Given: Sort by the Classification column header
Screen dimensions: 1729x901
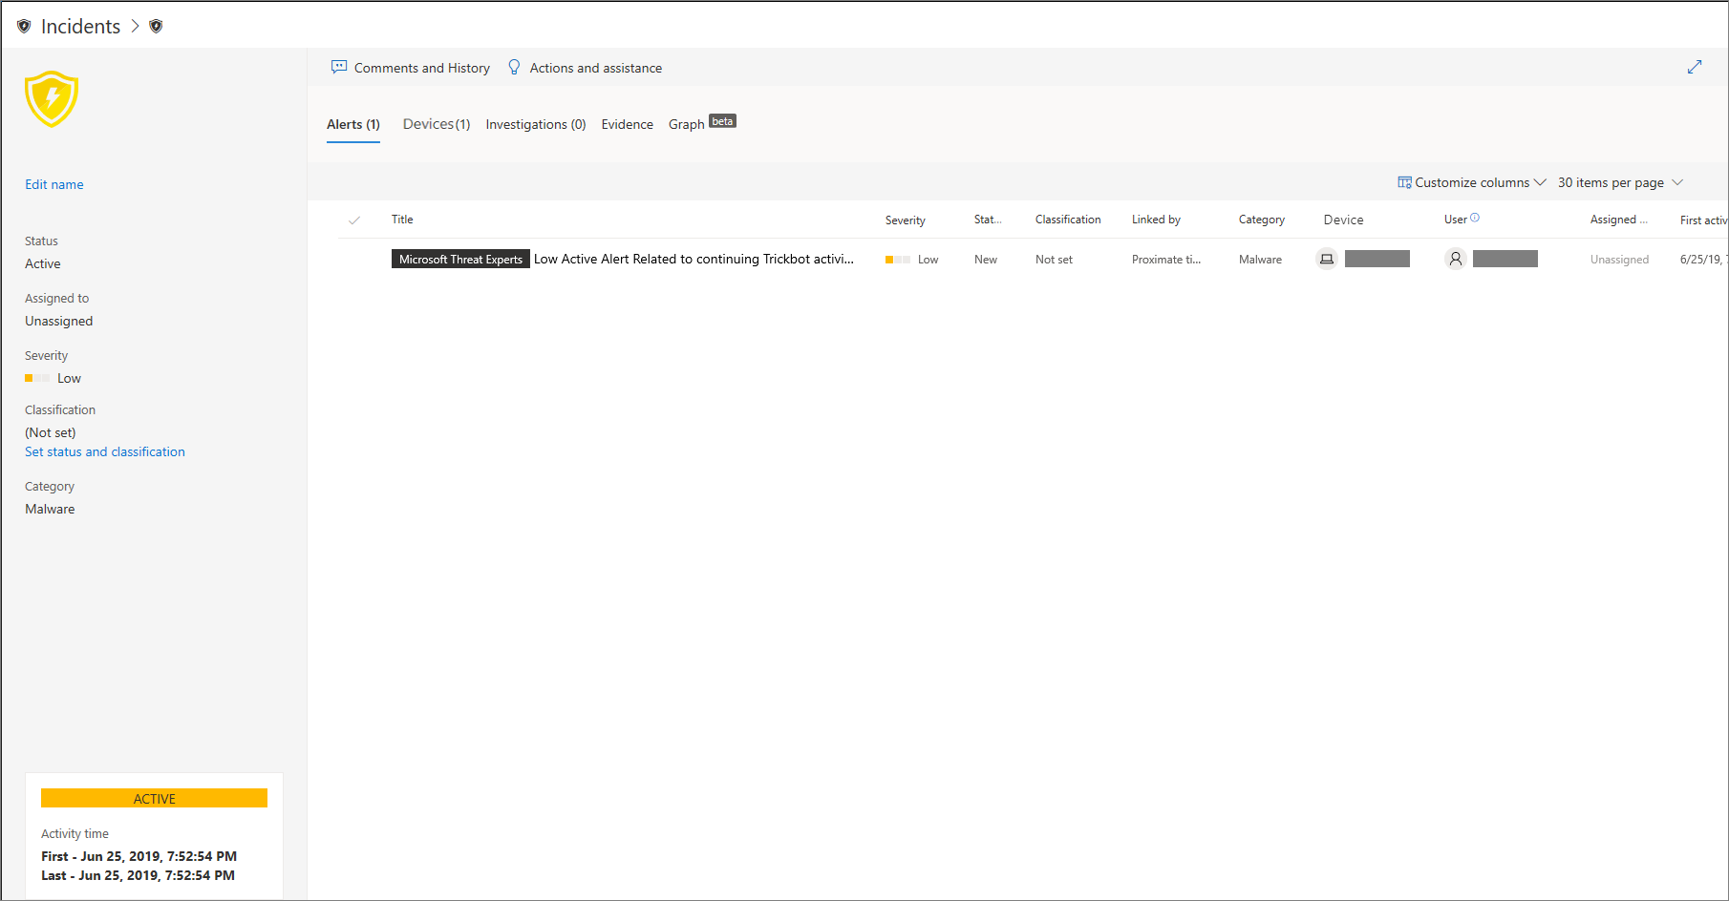Looking at the screenshot, I should 1068,220.
